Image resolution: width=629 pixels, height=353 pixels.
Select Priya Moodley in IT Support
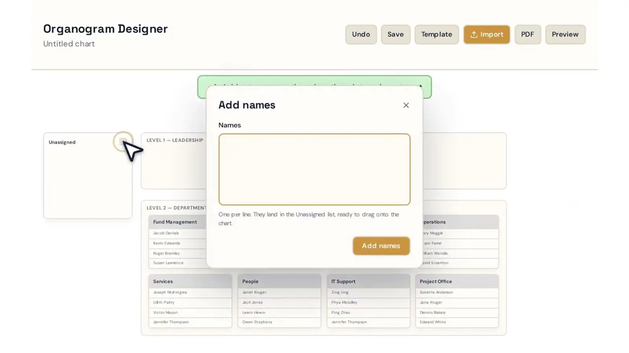[x=368, y=303]
